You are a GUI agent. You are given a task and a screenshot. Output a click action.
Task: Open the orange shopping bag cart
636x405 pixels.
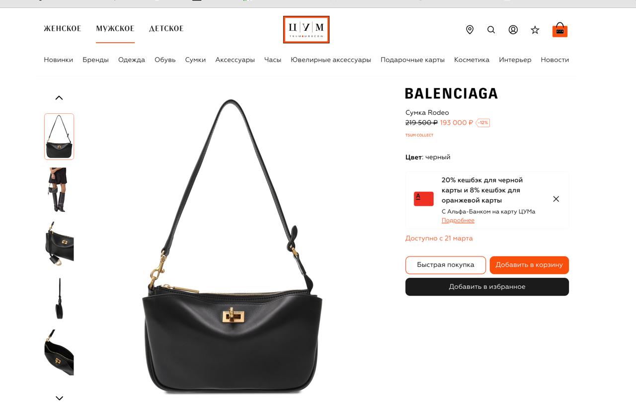click(x=560, y=30)
